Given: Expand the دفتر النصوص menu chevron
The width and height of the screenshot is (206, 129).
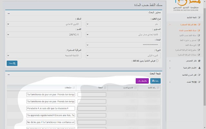Looking at the screenshot, I should 170,61.
